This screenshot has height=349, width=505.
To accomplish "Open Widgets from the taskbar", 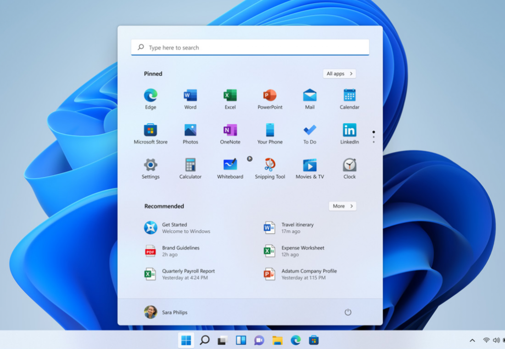I will pyautogui.click(x=241, y=340).
